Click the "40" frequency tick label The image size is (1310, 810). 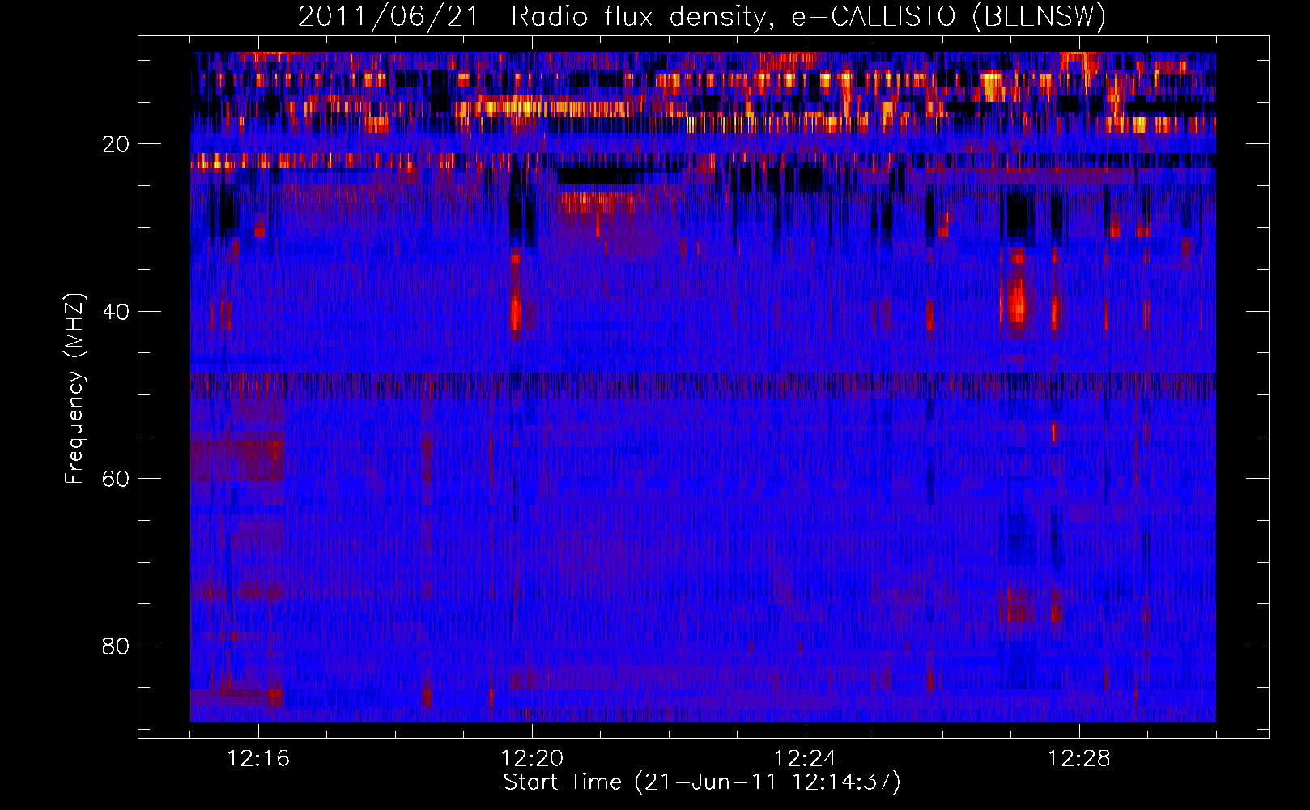click(x=116, y=312)
